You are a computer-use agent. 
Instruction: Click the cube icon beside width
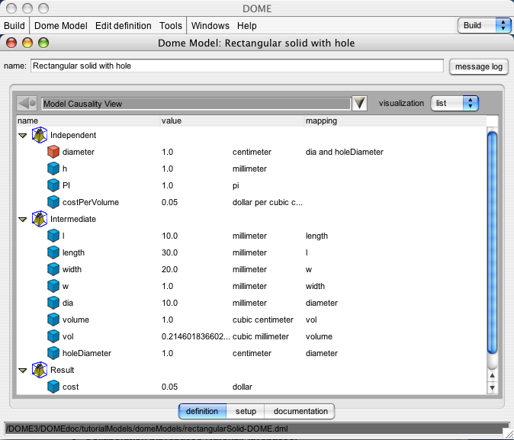click(53, 269)
